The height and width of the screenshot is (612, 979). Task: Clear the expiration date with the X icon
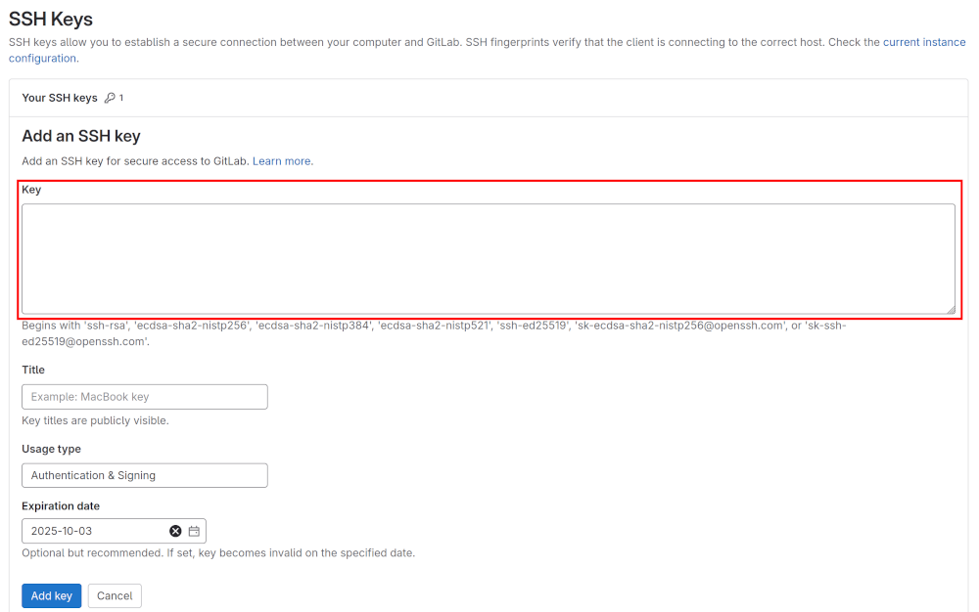(175, 531)
